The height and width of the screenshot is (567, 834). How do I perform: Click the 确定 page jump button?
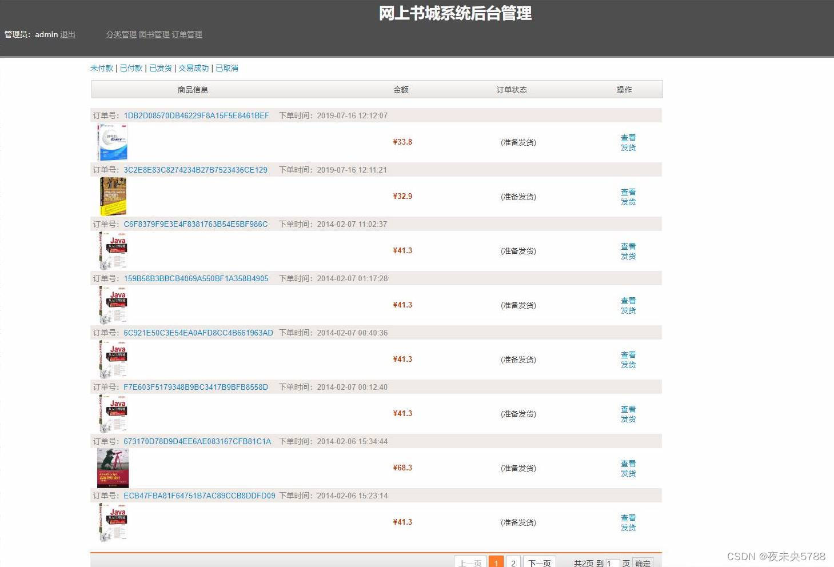[x=643, y=563]
